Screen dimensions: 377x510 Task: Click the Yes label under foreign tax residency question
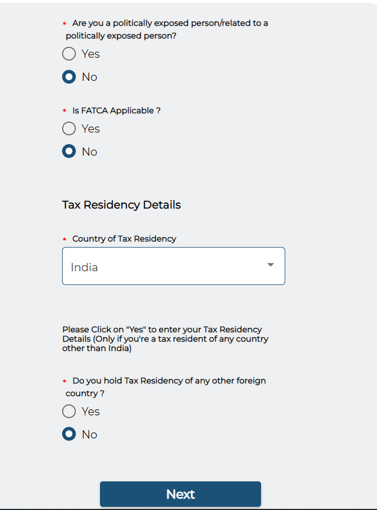pyautogui.click(x=91, y=412)
